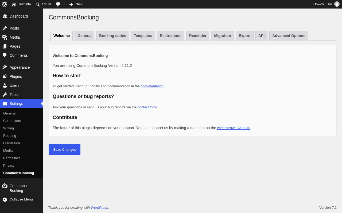Open Ctrl+K command palette
This screenshot has height=213, width=342.
44,4
